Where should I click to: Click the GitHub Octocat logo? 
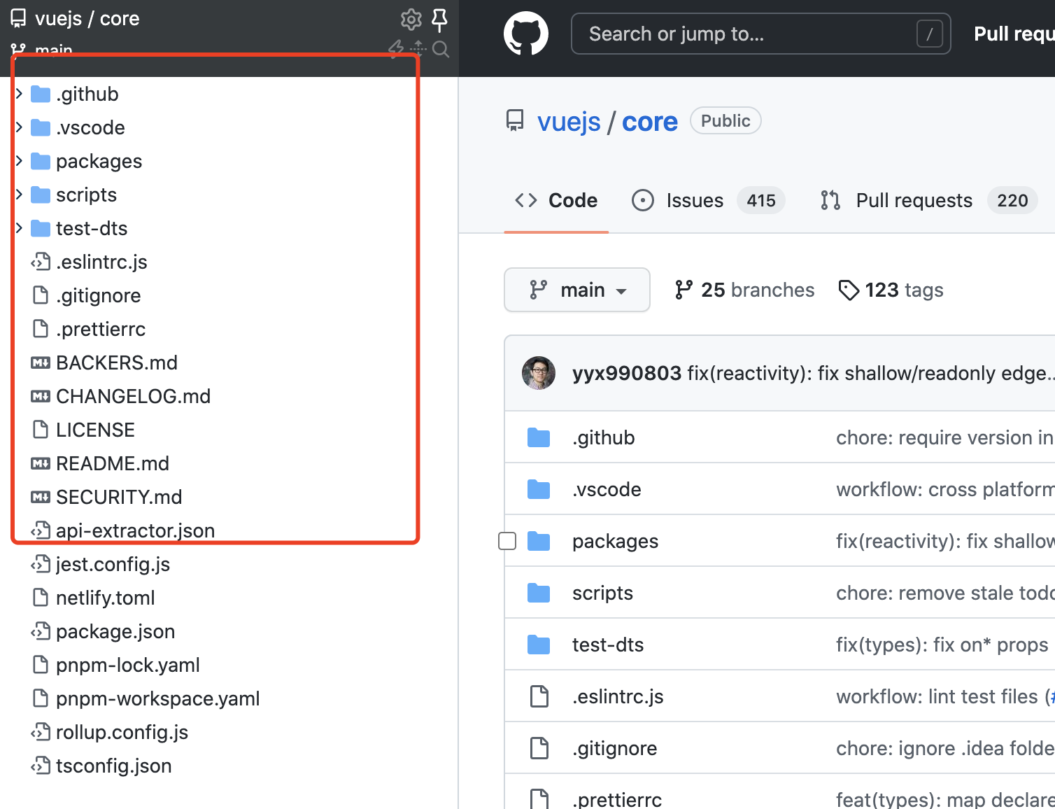[x=526, y=34]
